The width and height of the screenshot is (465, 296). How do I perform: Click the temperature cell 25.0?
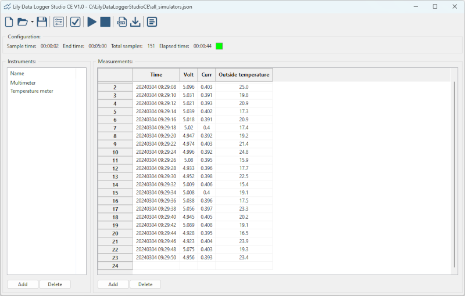244,87
